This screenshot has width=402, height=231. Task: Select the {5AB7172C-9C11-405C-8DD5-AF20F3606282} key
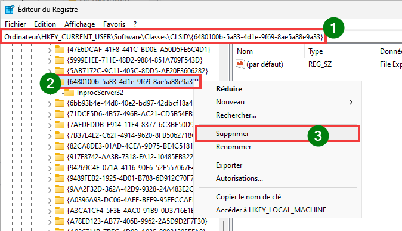point(137,70)
